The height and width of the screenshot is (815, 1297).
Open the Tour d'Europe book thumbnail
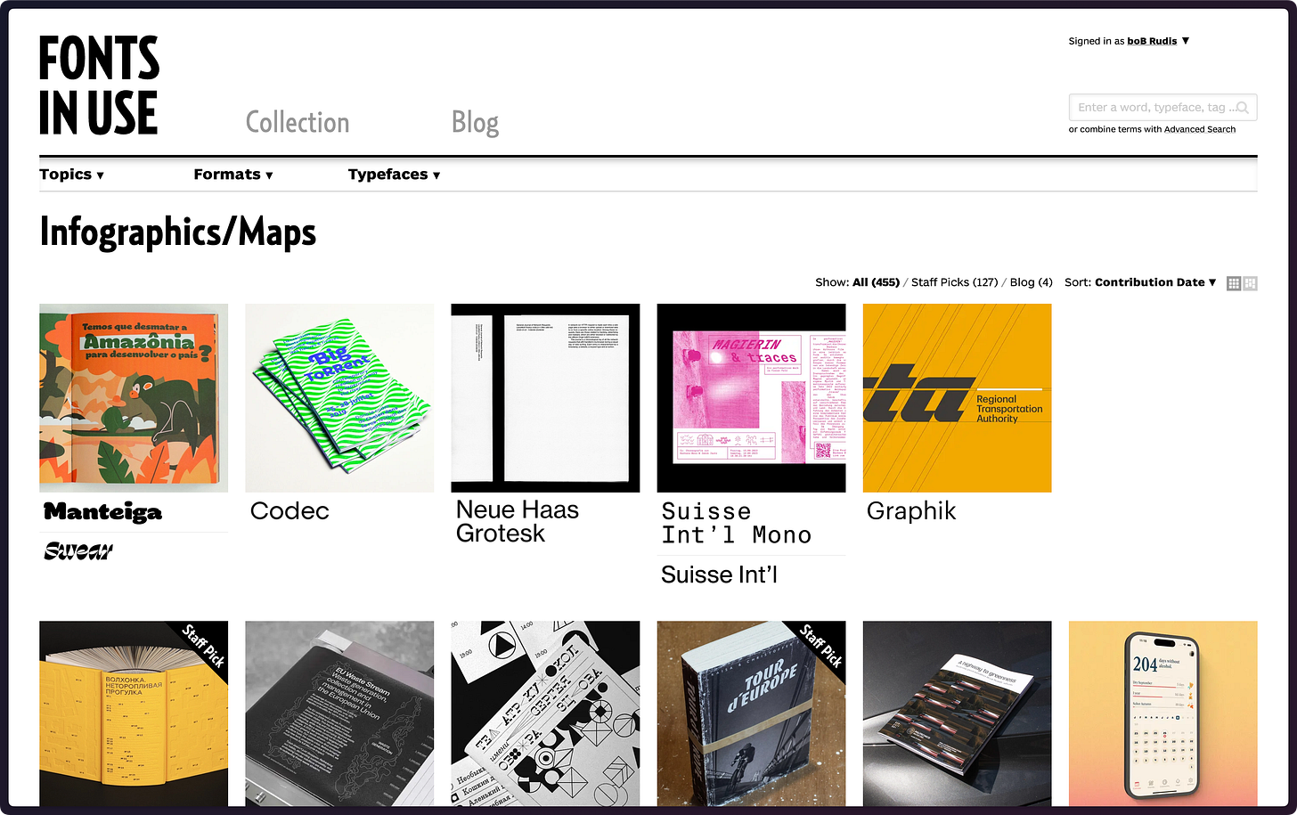[751, 713]
